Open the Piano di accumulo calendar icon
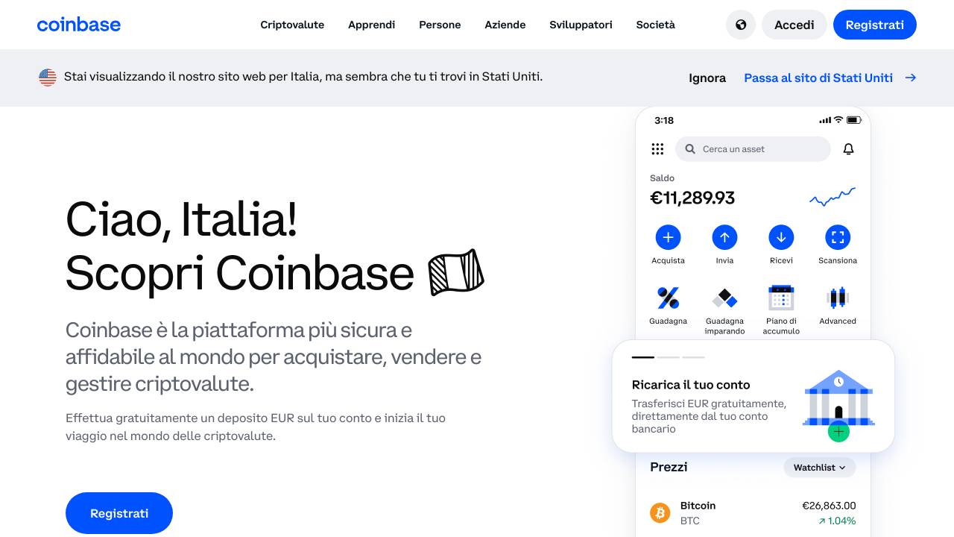This screenshot has width=954, height=537. coord(781,298)
